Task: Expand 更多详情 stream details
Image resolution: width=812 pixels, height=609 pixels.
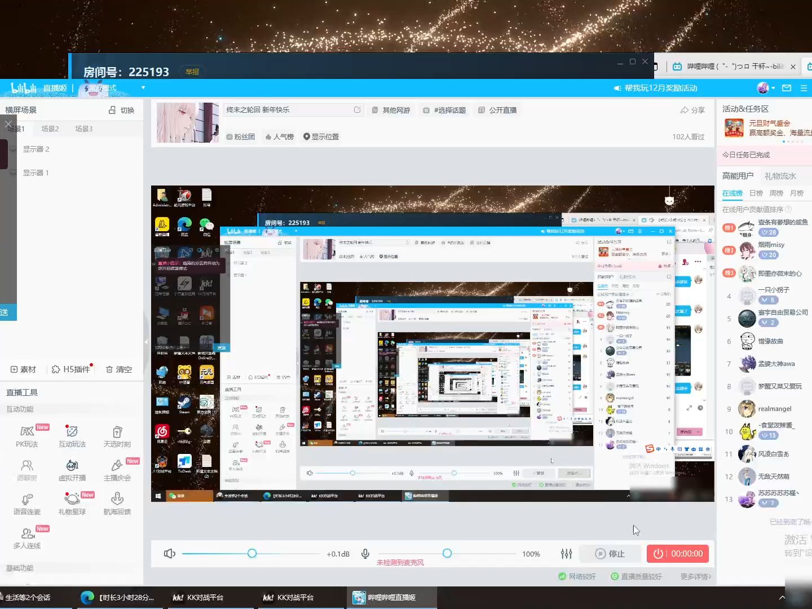Action: click(x=695, y=576)
